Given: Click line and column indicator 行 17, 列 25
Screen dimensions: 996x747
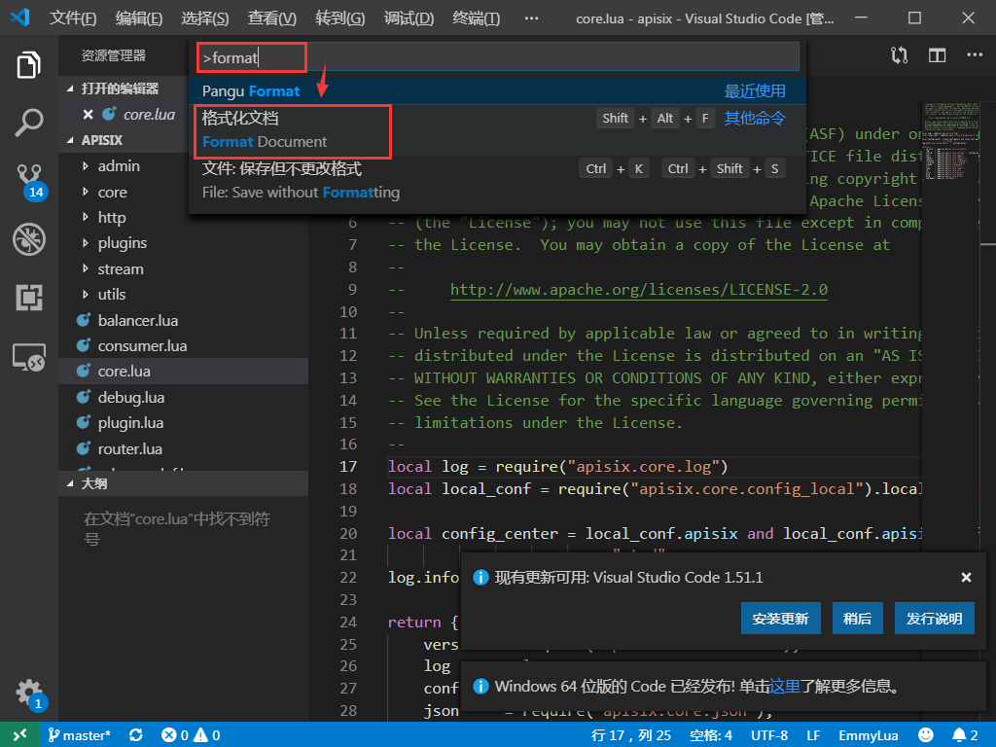Looking at the screenshot, I should point(630,735).
